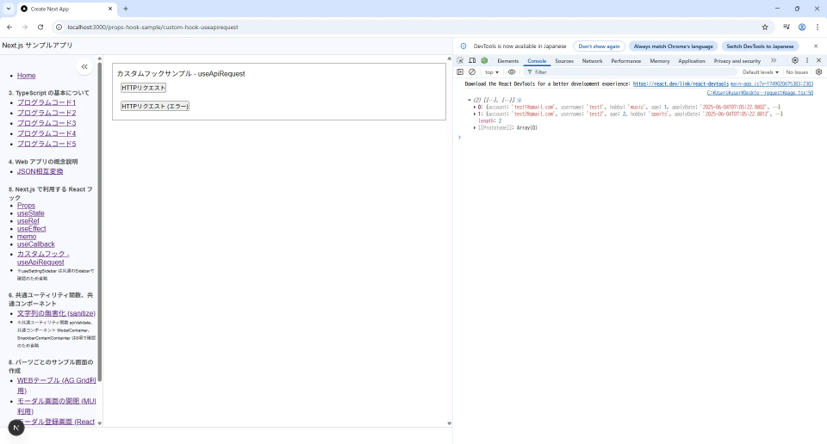Viewport: 827px width, 444px height.
Task: Open the useState sidebar link
Action: point(31,213)
